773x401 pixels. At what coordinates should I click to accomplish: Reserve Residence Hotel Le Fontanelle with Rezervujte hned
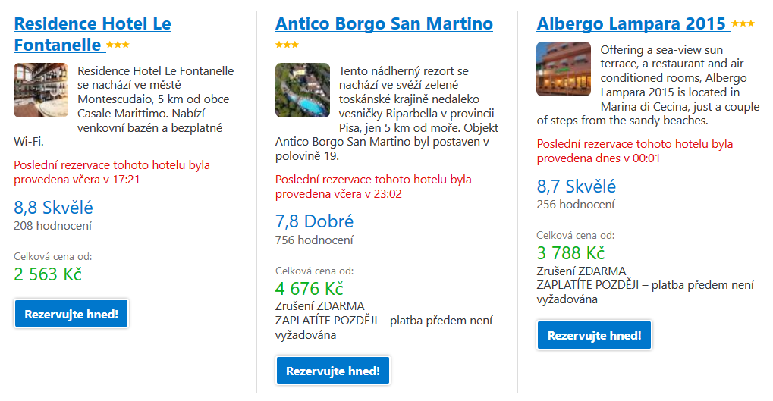point(71,314)
